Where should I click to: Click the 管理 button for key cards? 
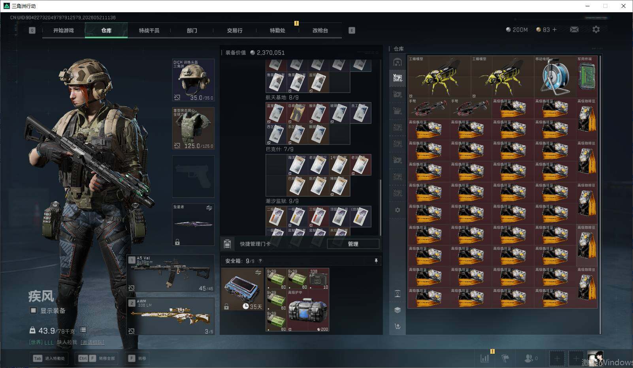coord(353,244)
